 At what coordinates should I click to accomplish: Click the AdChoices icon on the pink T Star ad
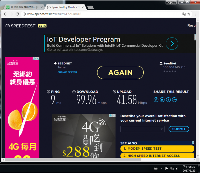(34, 59)
